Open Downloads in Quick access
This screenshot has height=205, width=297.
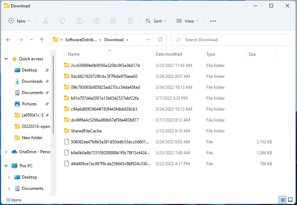pyautogui.click(x=32, y=81)
